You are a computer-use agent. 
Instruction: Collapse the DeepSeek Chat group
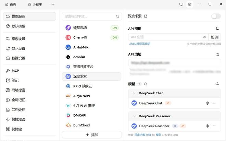[x=134, y=93]
